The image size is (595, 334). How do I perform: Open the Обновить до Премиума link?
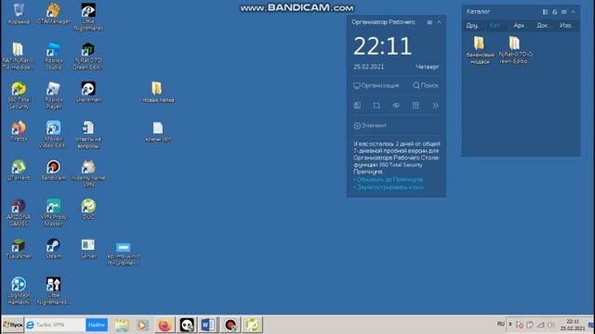pyautogui.click(x=389, y=179)
